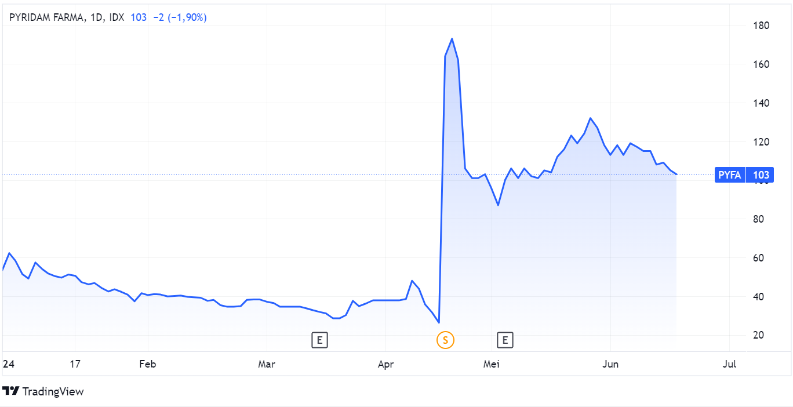
Task: Select the Feb date on time axis
Action: click(x=148, y=364)
